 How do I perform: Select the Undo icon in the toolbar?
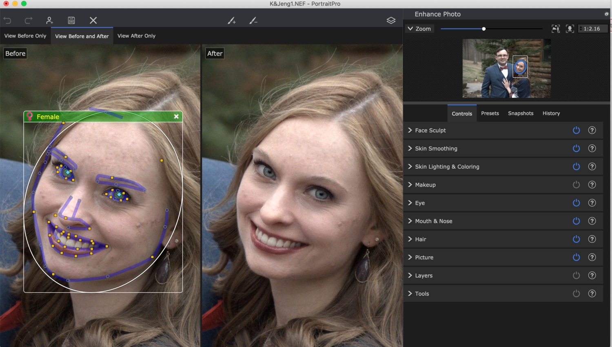pos(7,20)
